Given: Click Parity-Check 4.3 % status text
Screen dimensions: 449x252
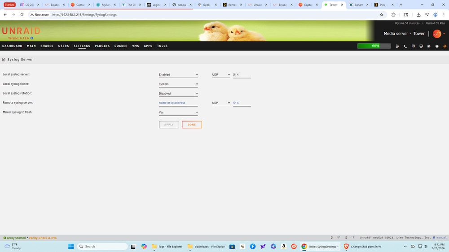Looking at the screenshot, I should coord(43,238).
